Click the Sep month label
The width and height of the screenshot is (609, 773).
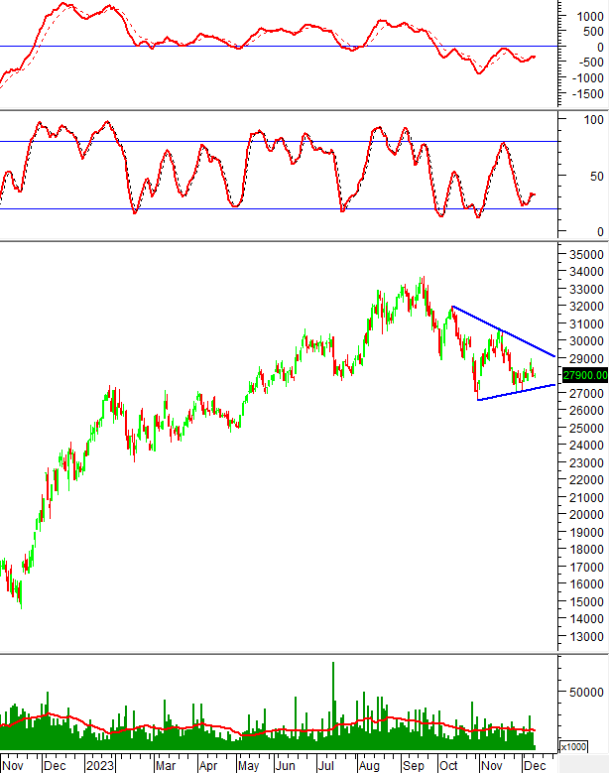(413, 766)
